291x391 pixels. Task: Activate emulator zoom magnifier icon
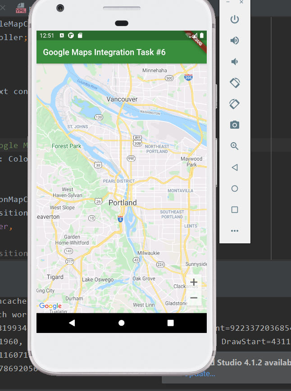click(x=235, y=146)
